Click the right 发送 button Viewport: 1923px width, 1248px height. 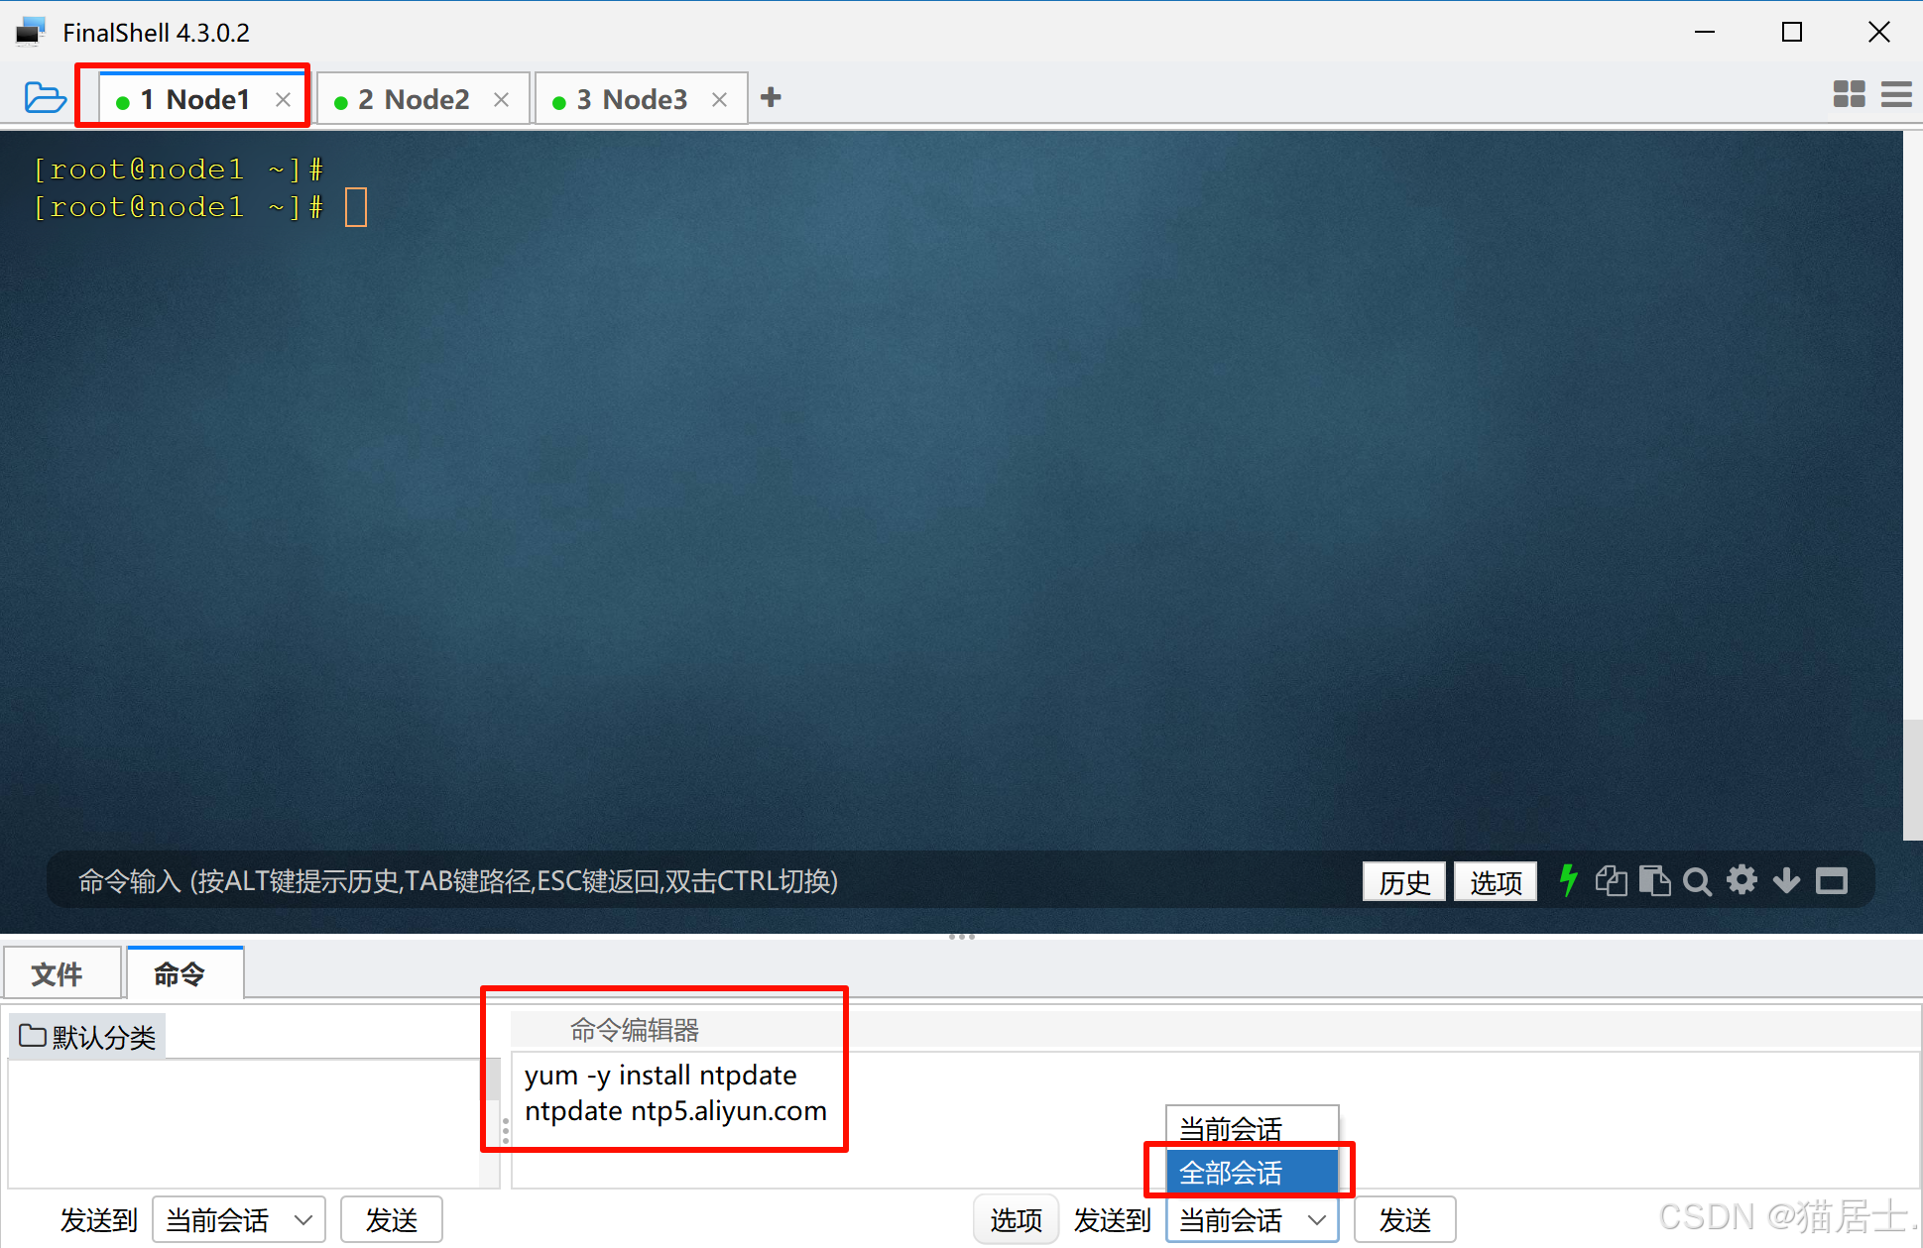(1404, 1219)
